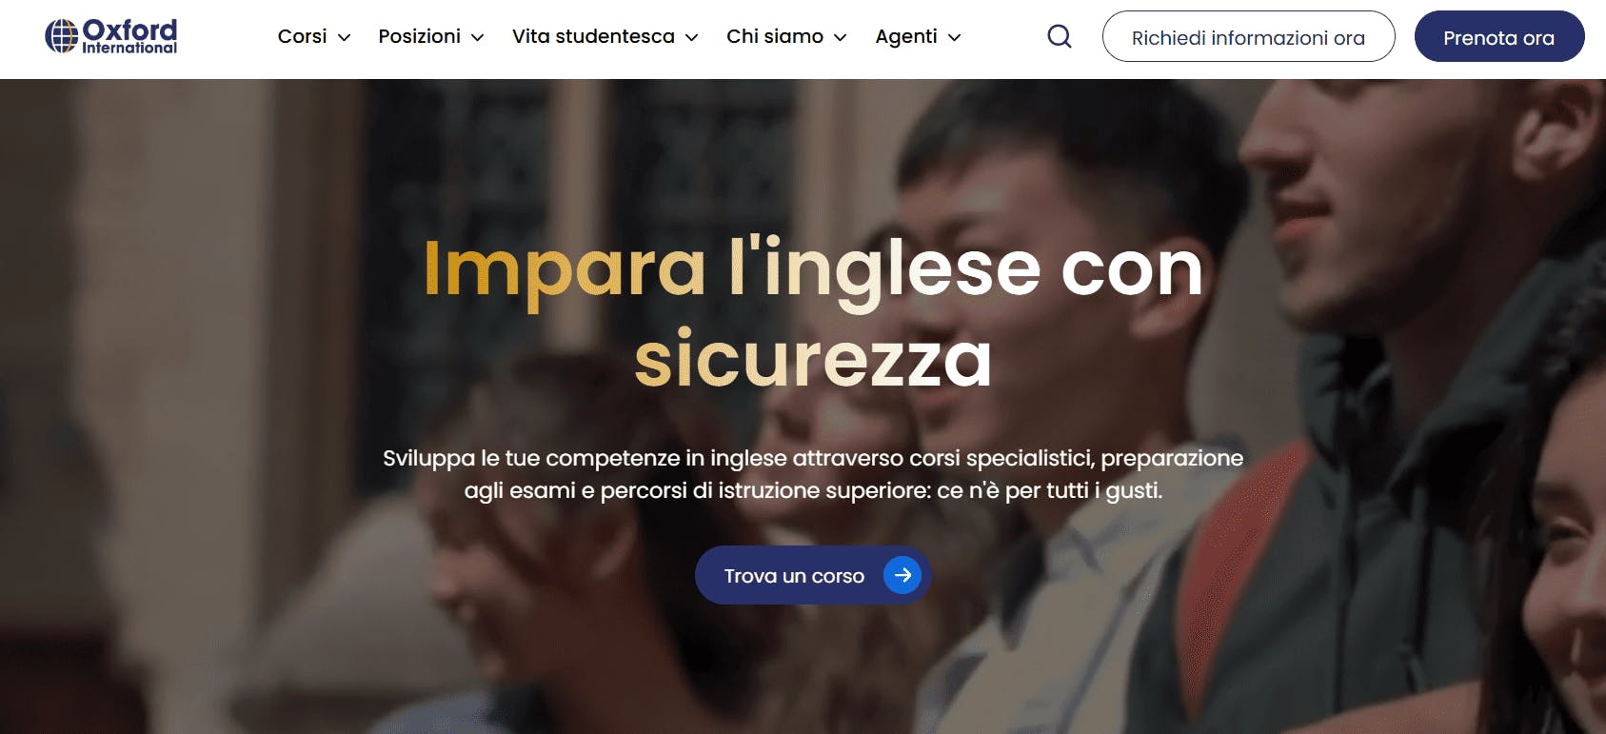The image size is (1606, 734).
Task: Open the search magnifier icon
Action: tap(1059, 36)
